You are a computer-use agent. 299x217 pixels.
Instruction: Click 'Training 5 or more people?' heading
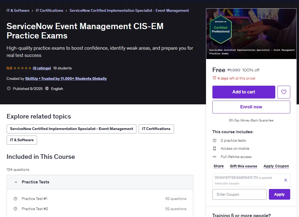pyautogui.click(x=241, y=215)
